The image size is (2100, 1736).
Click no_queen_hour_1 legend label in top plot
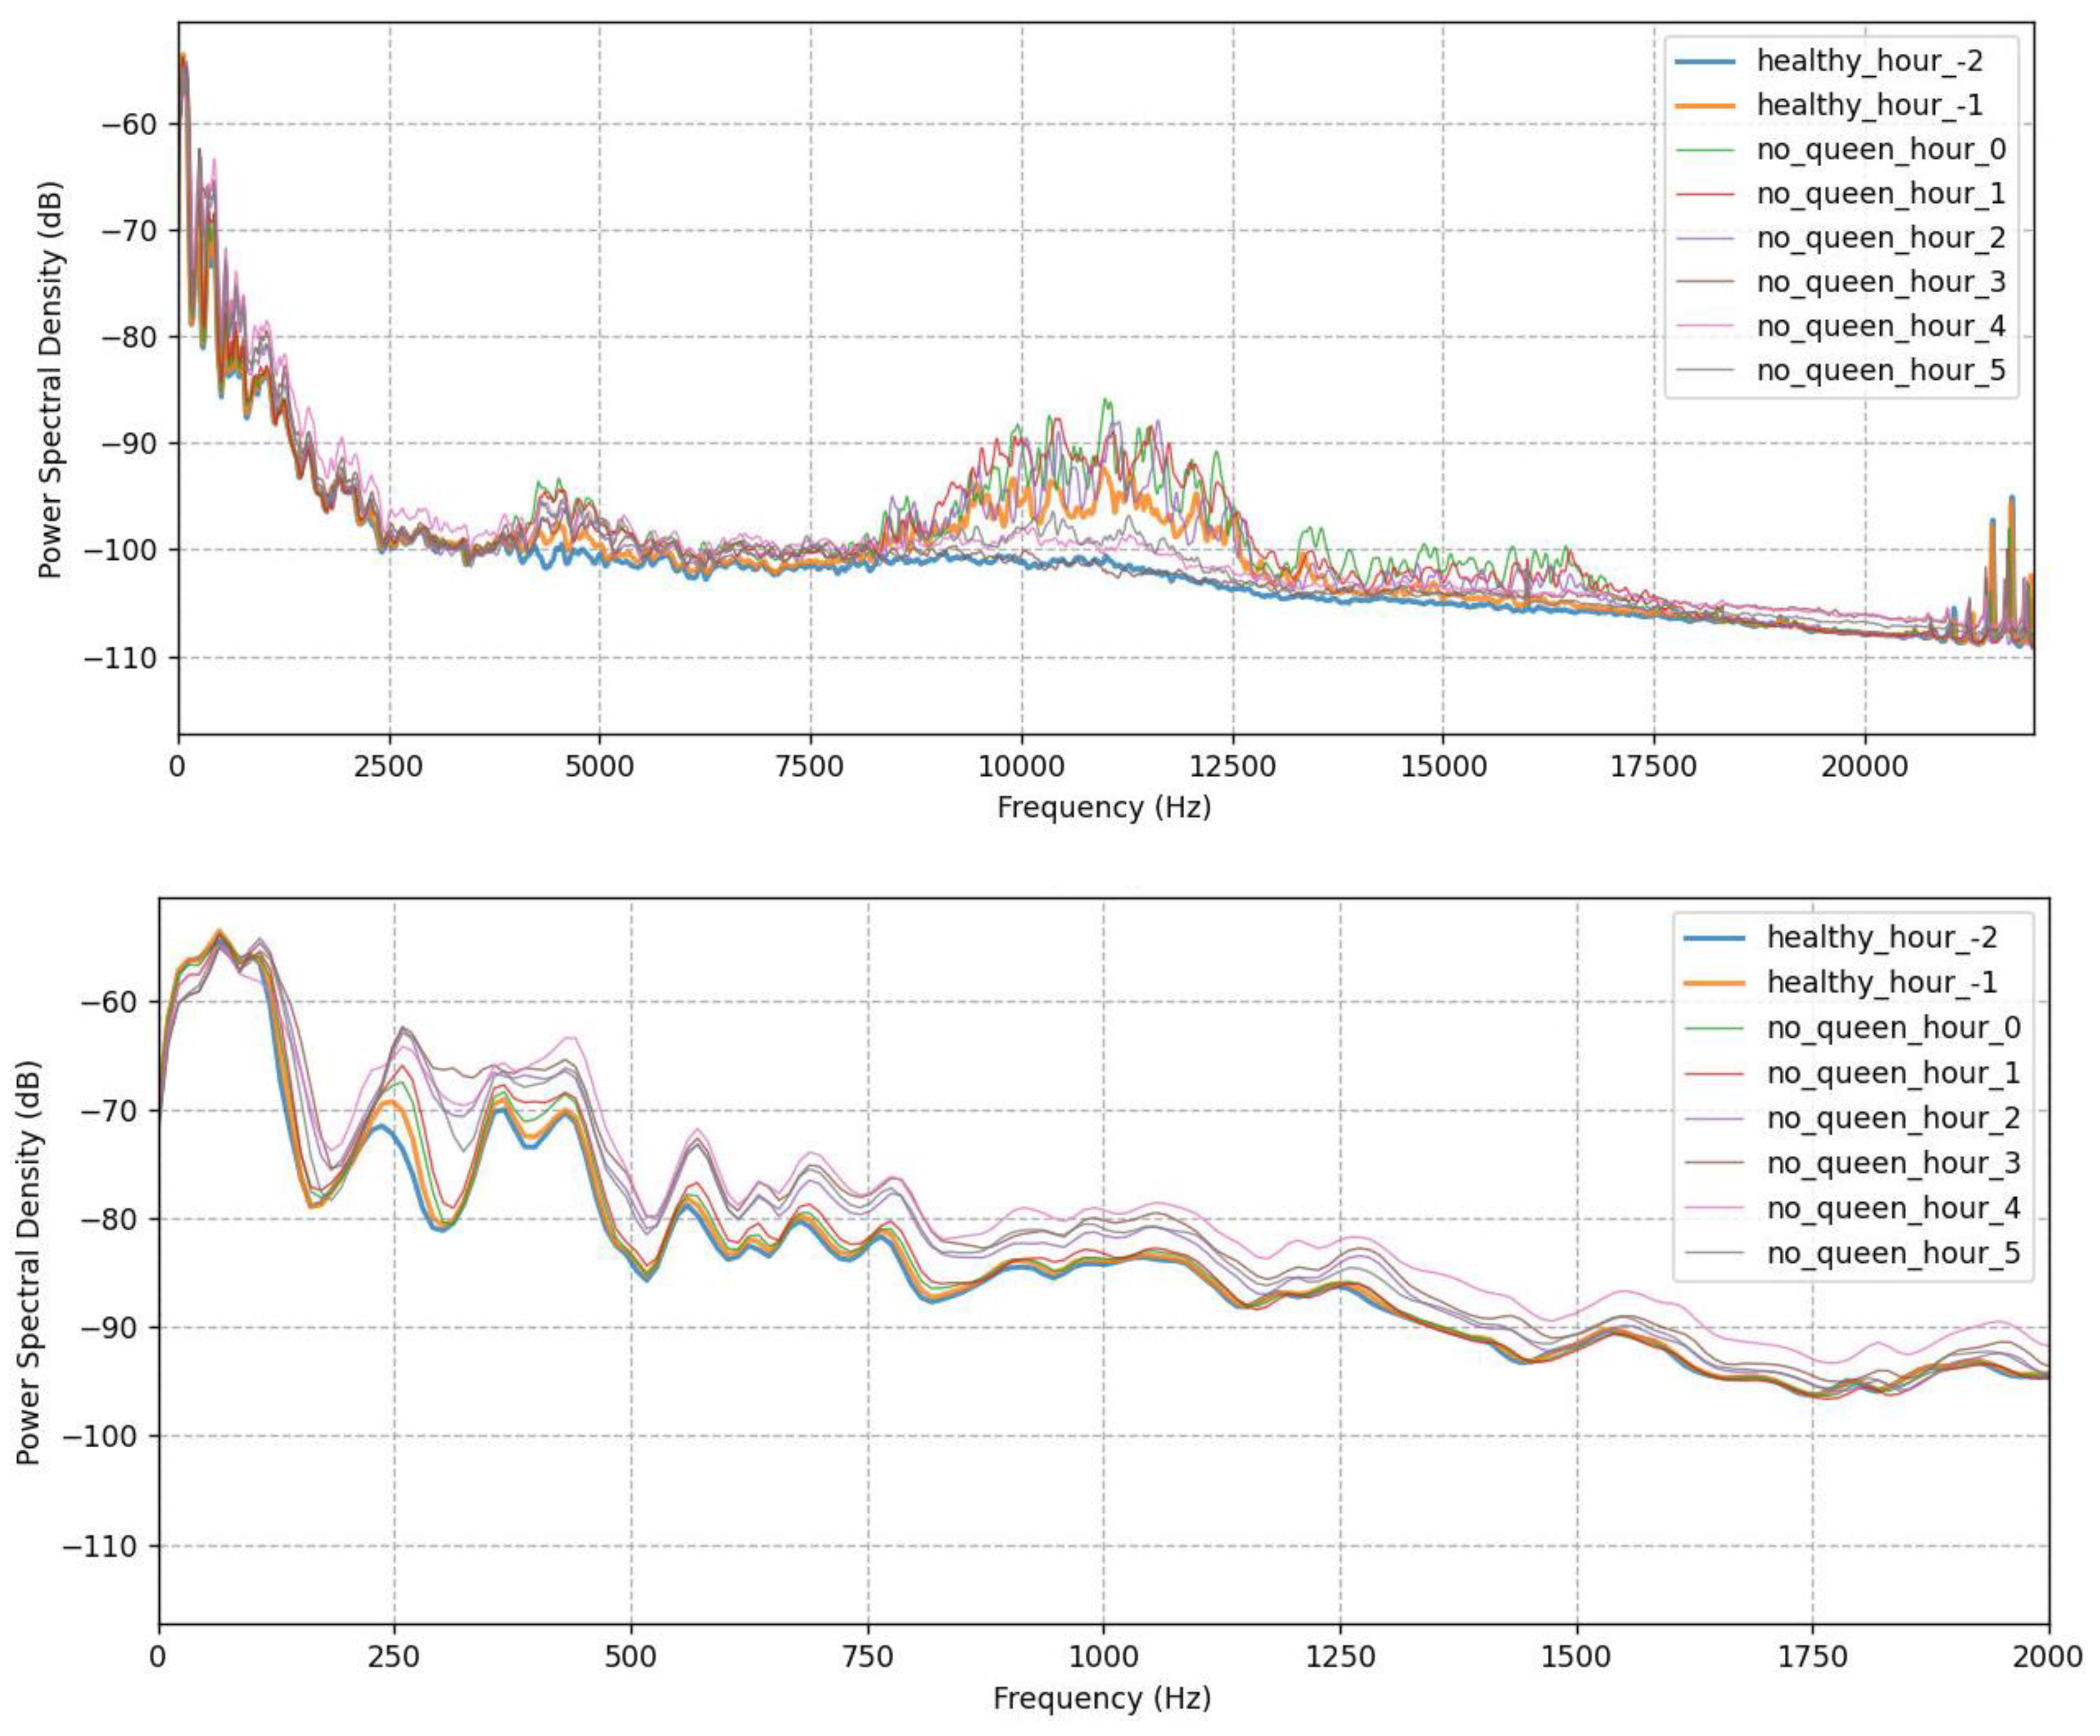tap(1881, 194)
